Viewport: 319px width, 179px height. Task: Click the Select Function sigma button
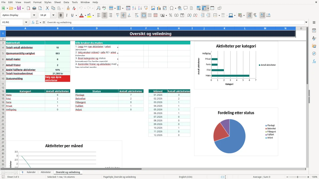tap(37, 23)
